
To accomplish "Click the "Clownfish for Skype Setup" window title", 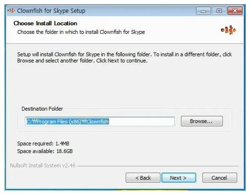I will click(51, 11).
